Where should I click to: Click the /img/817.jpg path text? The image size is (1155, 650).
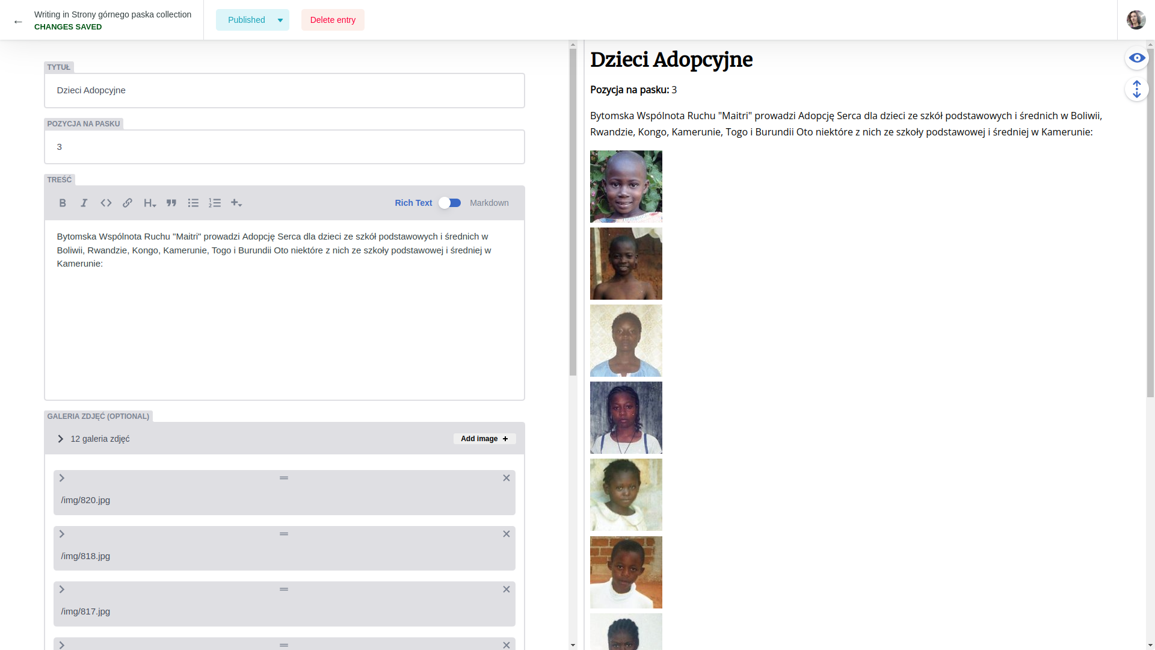tap(85, 611)
